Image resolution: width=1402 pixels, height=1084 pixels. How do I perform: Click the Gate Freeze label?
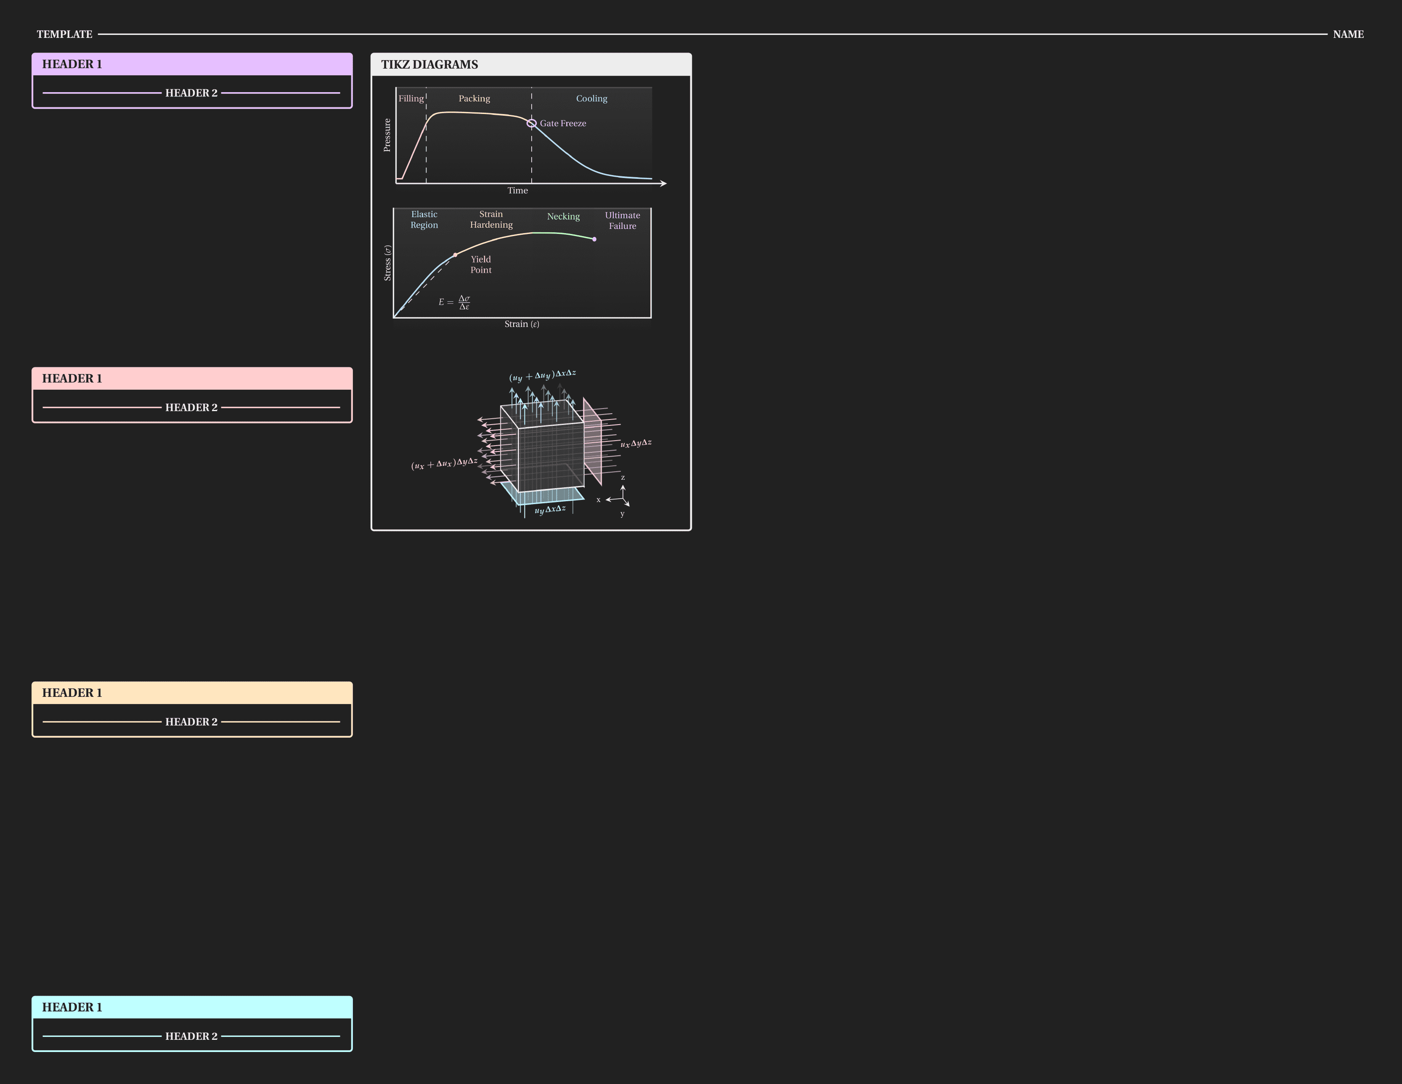click(563, 123)
